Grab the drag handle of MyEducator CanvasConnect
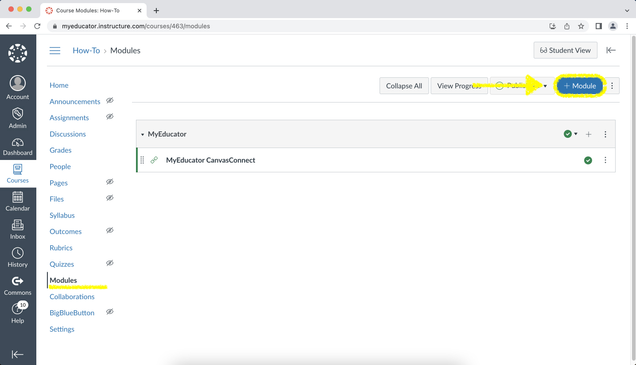 (142, 160)
